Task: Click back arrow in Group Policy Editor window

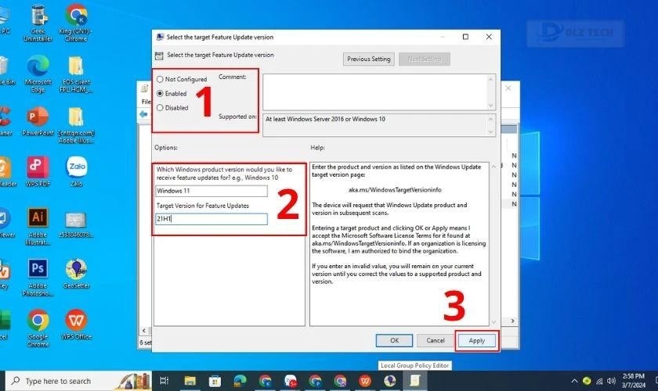Action: (x=144, y=114)
